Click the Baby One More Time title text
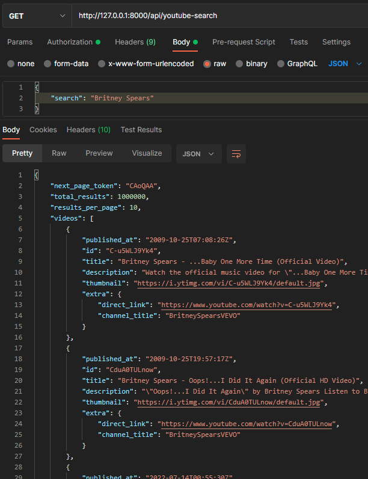 coord(231,262)
